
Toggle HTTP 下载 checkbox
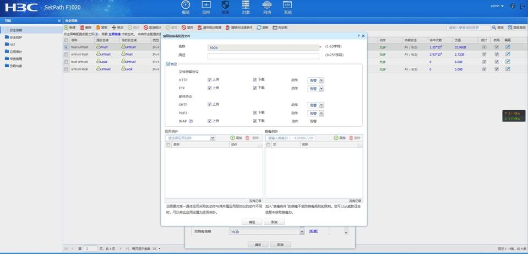(255, 80)
